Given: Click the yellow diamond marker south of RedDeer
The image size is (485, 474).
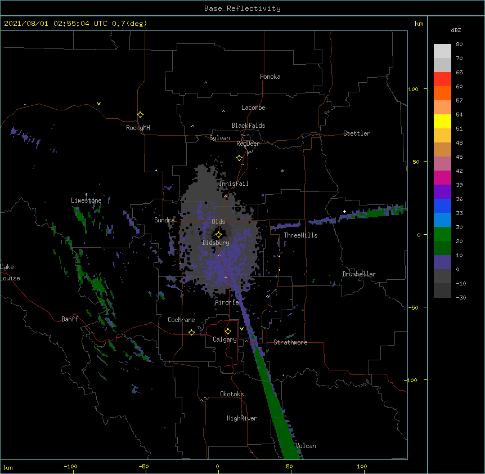Looking at the screenshot, I should click(x=240, y=158).
